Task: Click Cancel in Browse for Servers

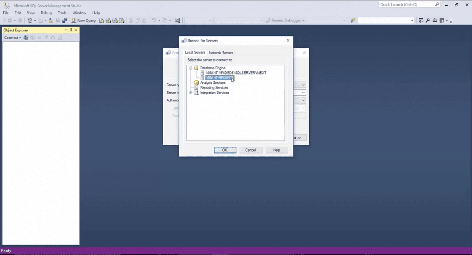Action: (x=251, y=150)
